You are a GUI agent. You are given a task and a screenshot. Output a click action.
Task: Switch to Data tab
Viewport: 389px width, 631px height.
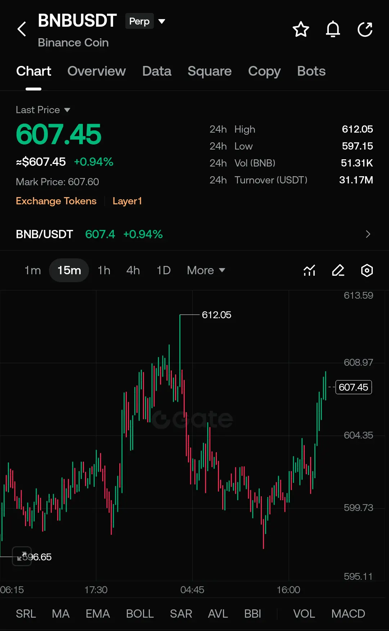(157, 71)
